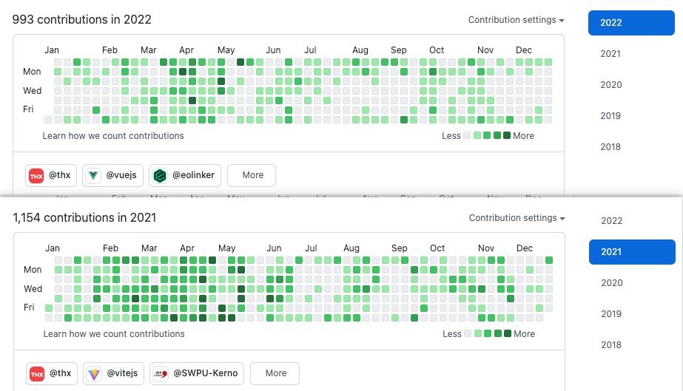Click 'Less' legend label in 2022 panel
Viewport: 683px width, 391px height.
coord(451,136)
